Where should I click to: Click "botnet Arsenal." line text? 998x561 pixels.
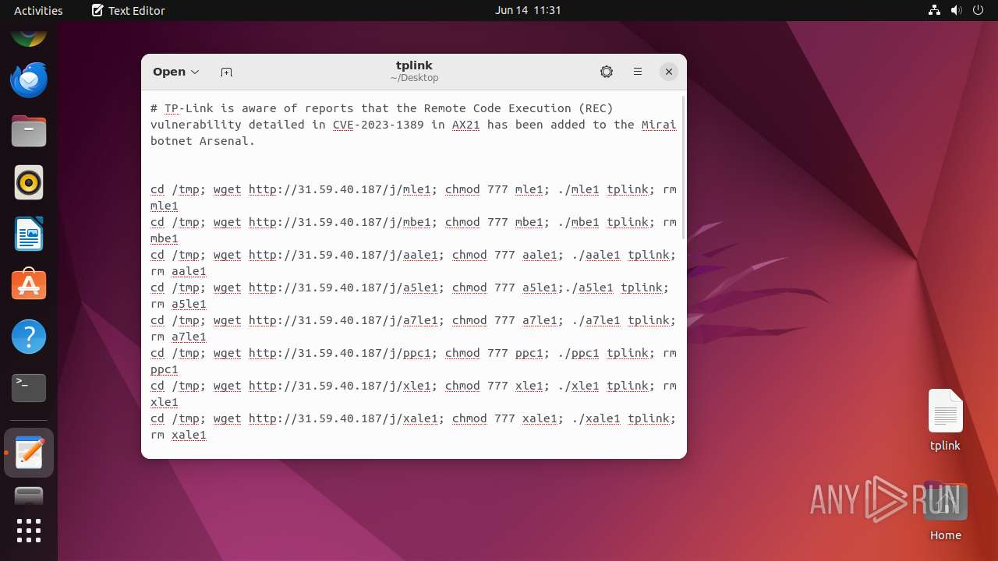[203, 141]
